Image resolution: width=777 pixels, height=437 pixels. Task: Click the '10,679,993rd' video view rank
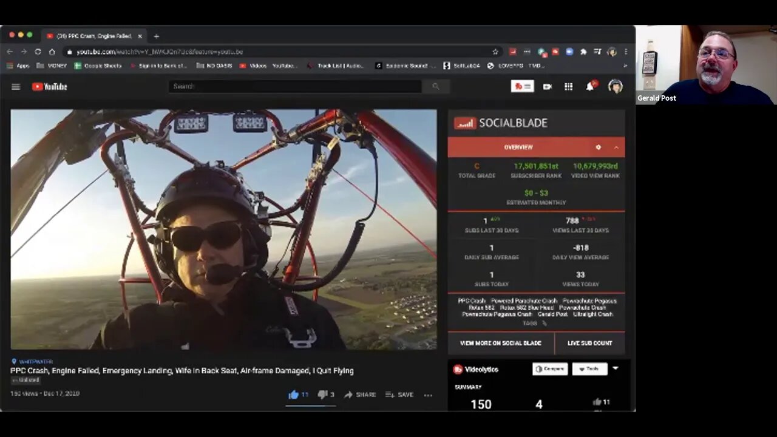[x=595, y=166]
